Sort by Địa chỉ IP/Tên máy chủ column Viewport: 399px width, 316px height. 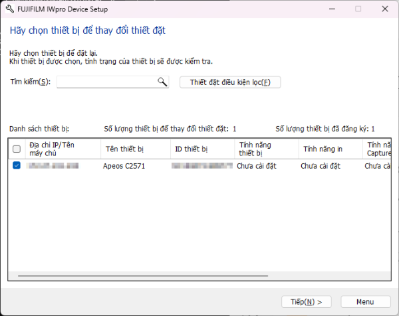[x=63, y=149]
